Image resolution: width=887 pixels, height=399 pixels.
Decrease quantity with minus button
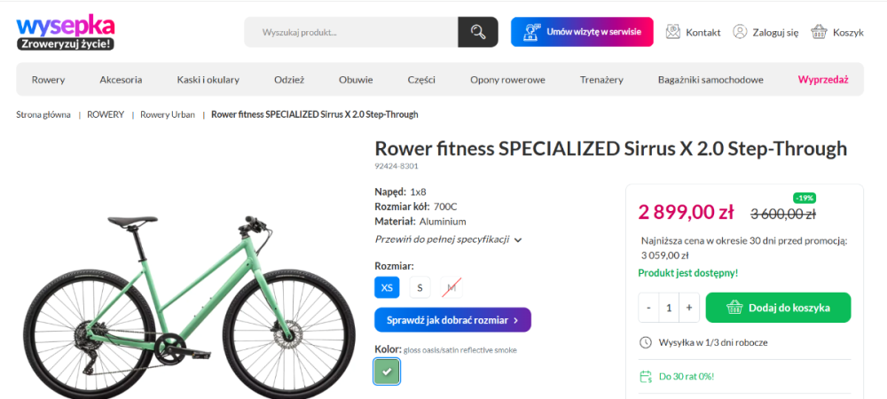(648, 308)
